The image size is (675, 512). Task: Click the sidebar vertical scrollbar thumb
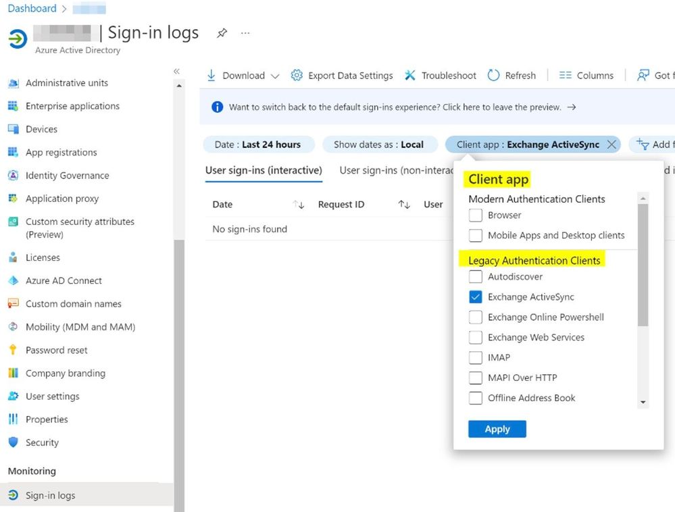[179, 375]
